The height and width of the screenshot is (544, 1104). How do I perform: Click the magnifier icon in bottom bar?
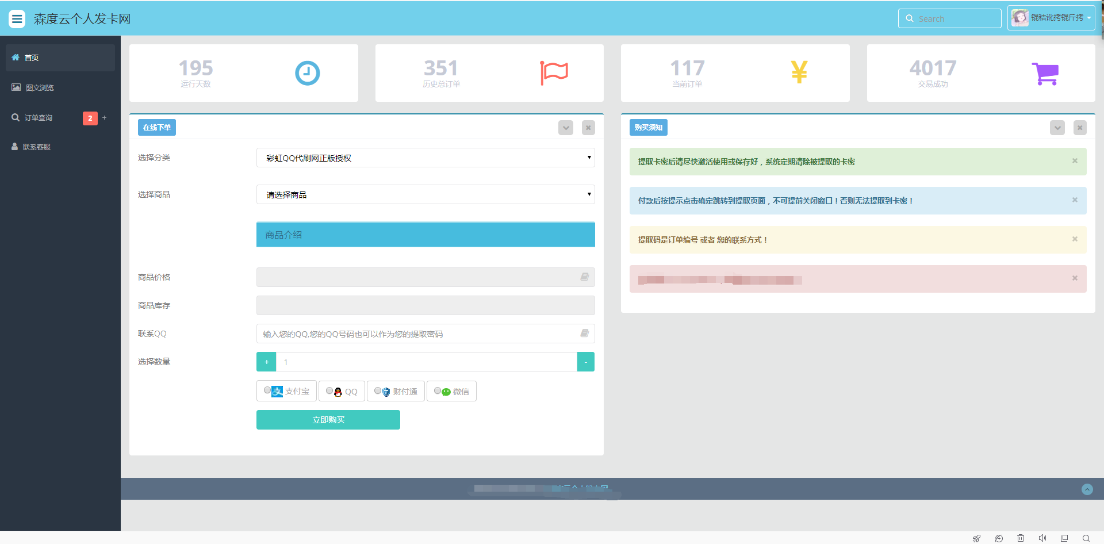click(x=1086, y=538)
